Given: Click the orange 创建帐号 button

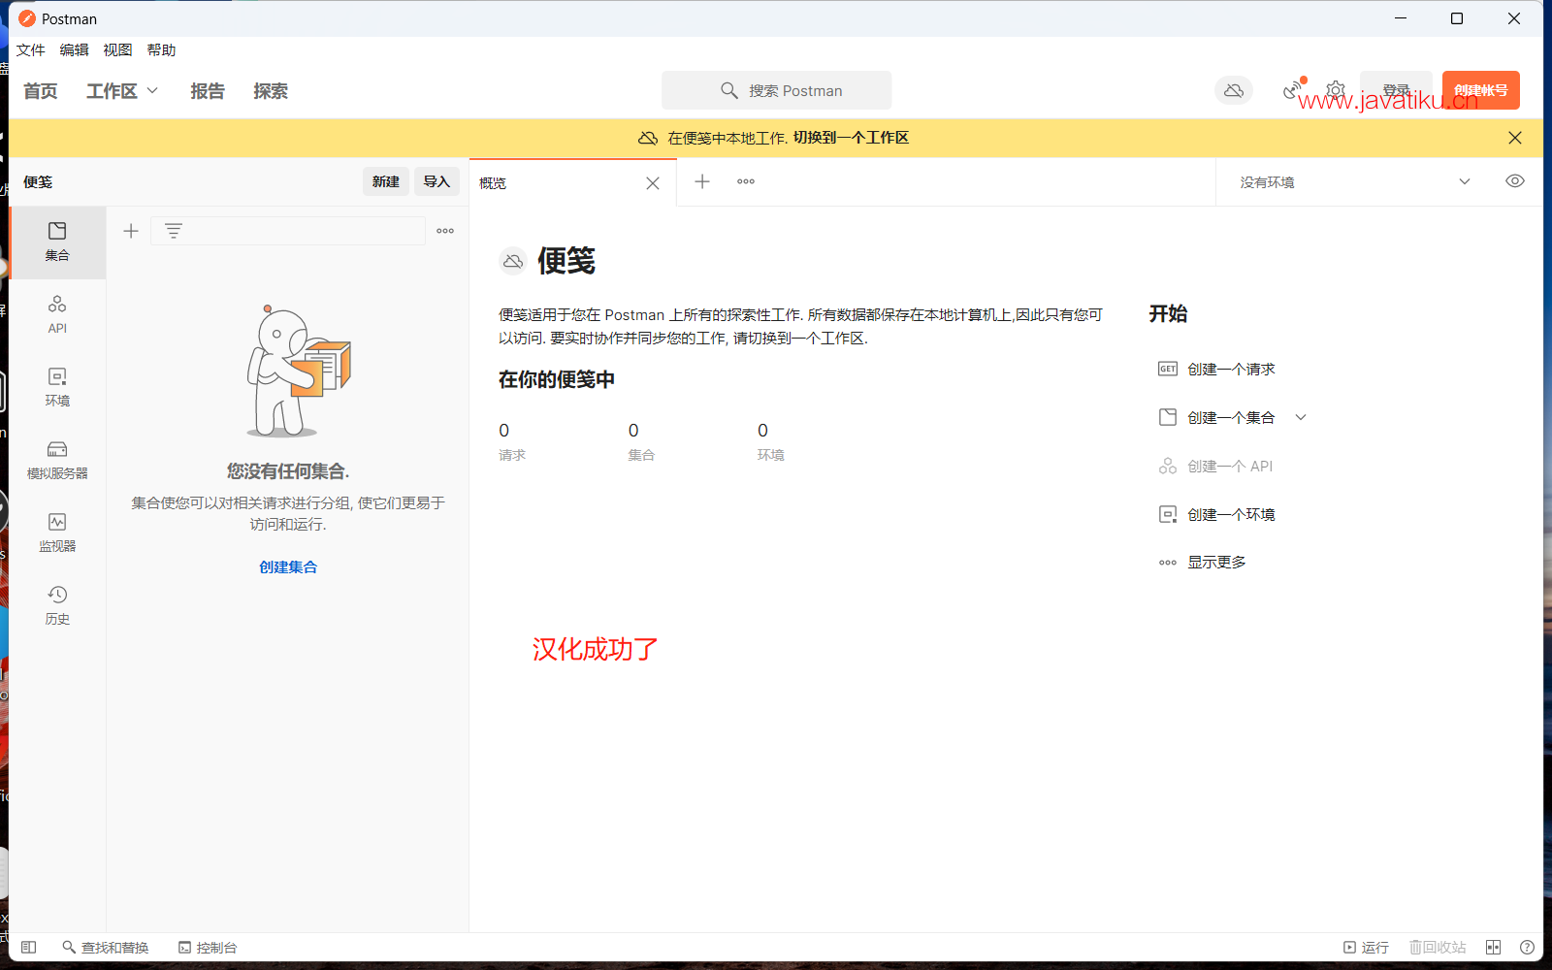Looking at the screenshot, I should point(1480,90).
